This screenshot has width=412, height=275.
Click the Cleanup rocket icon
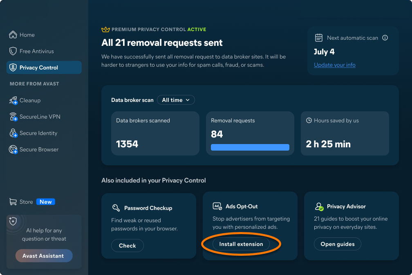tap(13, 100)
